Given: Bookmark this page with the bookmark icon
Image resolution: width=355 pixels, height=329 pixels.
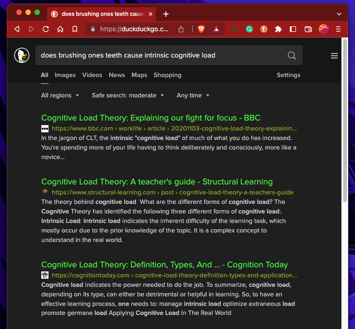Looking at the screenshot, I should [75, 29].
